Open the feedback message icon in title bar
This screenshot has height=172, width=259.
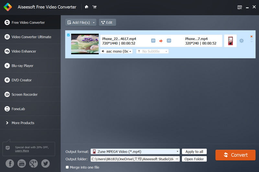[240, 7]
